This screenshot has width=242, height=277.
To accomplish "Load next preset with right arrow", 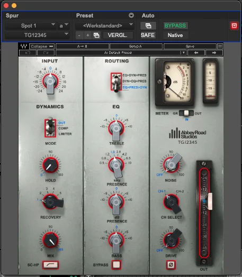I will 214,53.
